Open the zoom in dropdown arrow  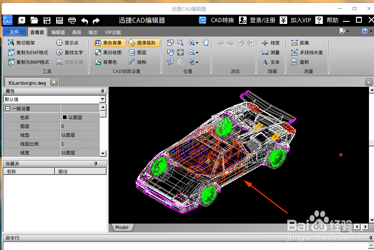pyautogui.click(x=197, y=43)
